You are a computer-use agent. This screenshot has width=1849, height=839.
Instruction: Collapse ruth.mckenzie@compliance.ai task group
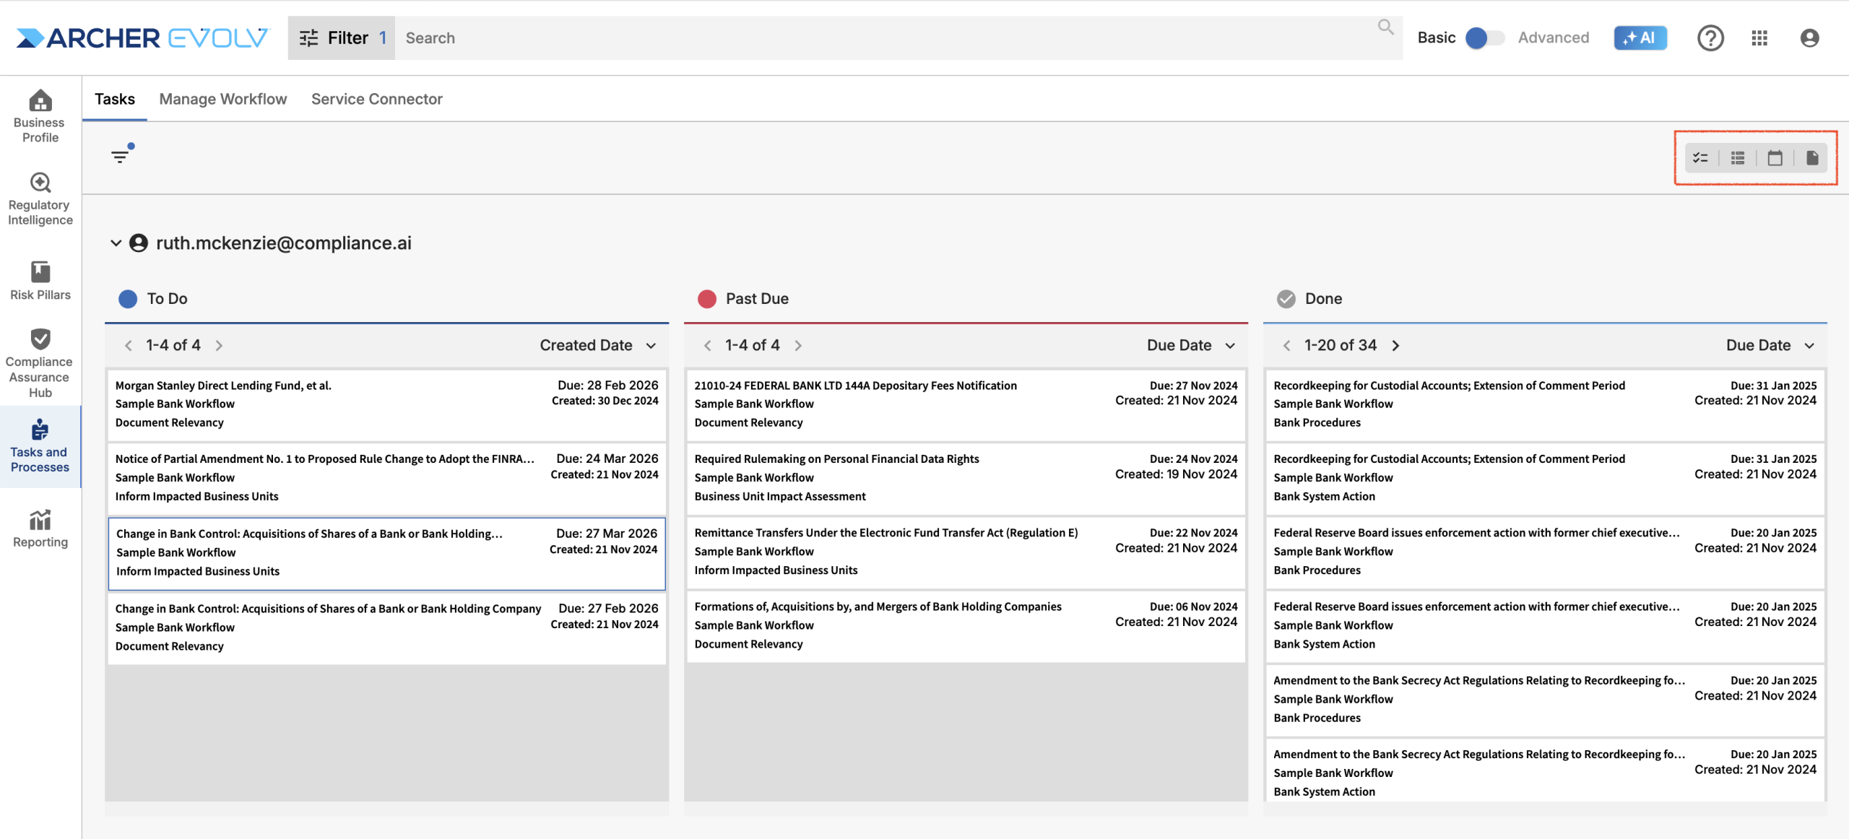tap(116, 243)
